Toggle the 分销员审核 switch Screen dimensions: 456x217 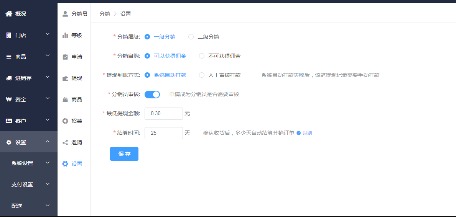tap(152, 94)
